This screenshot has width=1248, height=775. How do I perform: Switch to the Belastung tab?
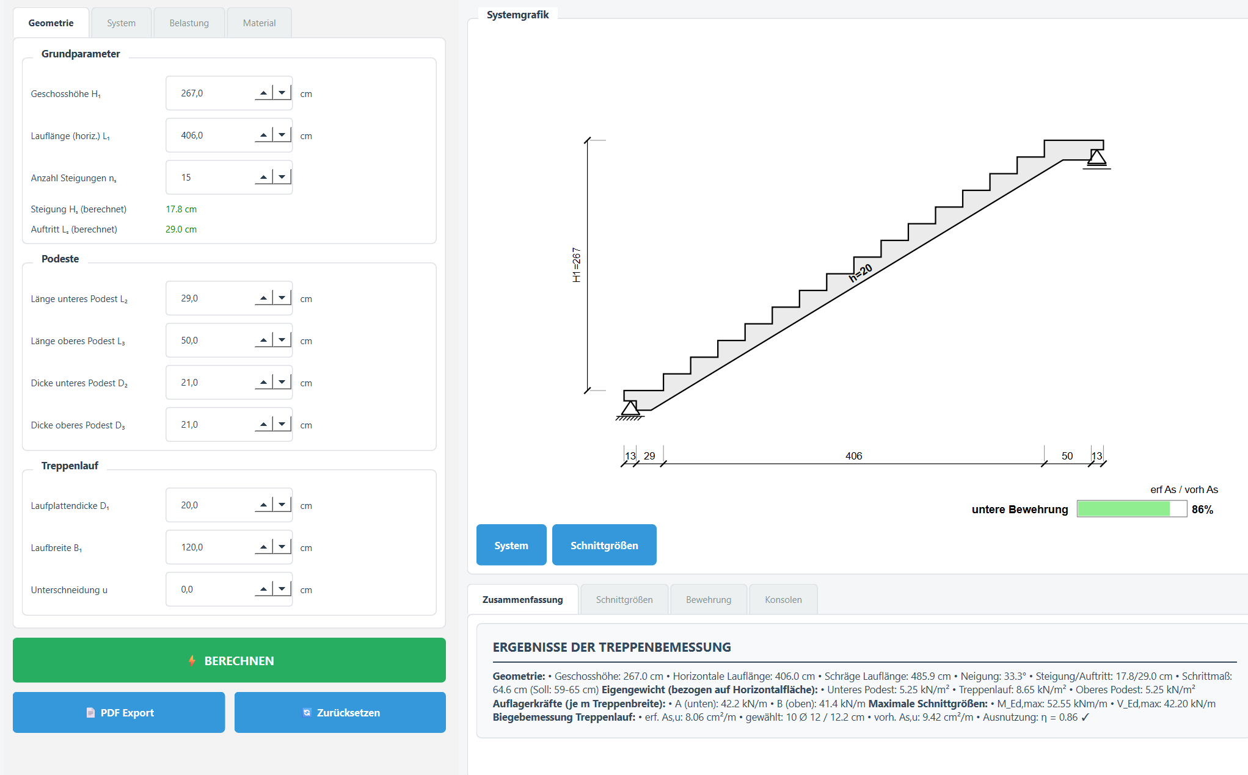(189, 23)
